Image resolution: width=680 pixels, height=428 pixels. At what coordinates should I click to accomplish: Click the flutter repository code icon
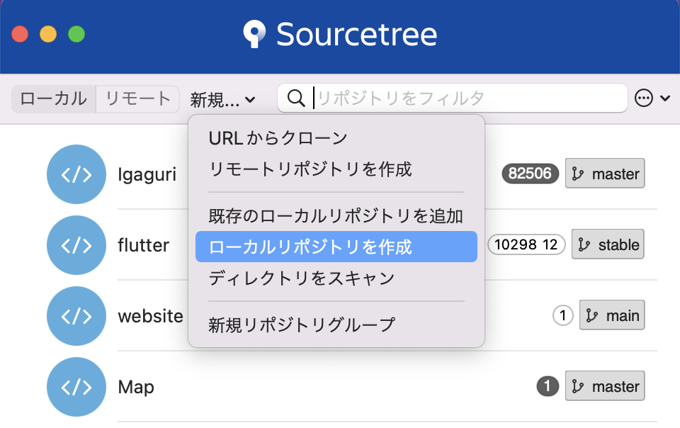76,245
